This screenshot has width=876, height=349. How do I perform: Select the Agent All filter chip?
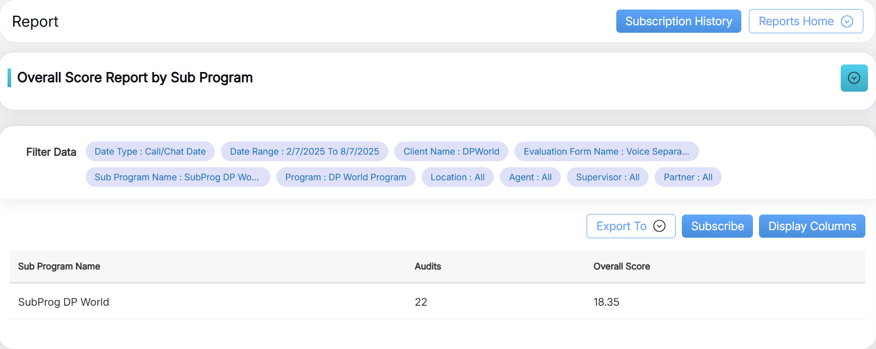click(x=530, y=177)
